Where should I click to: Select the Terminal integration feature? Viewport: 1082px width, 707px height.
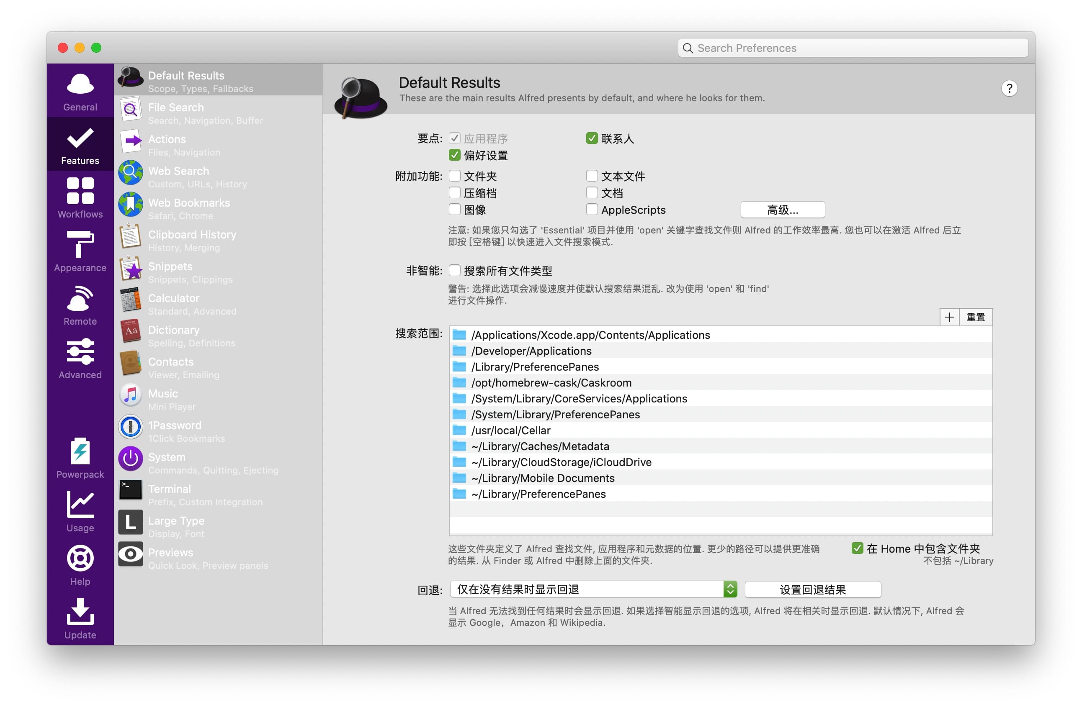[x=170, y=494]
